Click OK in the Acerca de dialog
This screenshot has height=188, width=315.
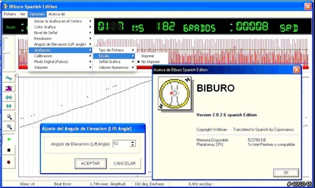click(x=286, y=173)
